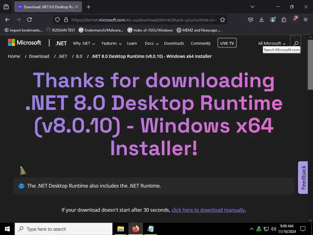Open Endermanch/Malware bookmark
The width and height of the screenshot is (313, 235).
point(101,30)
